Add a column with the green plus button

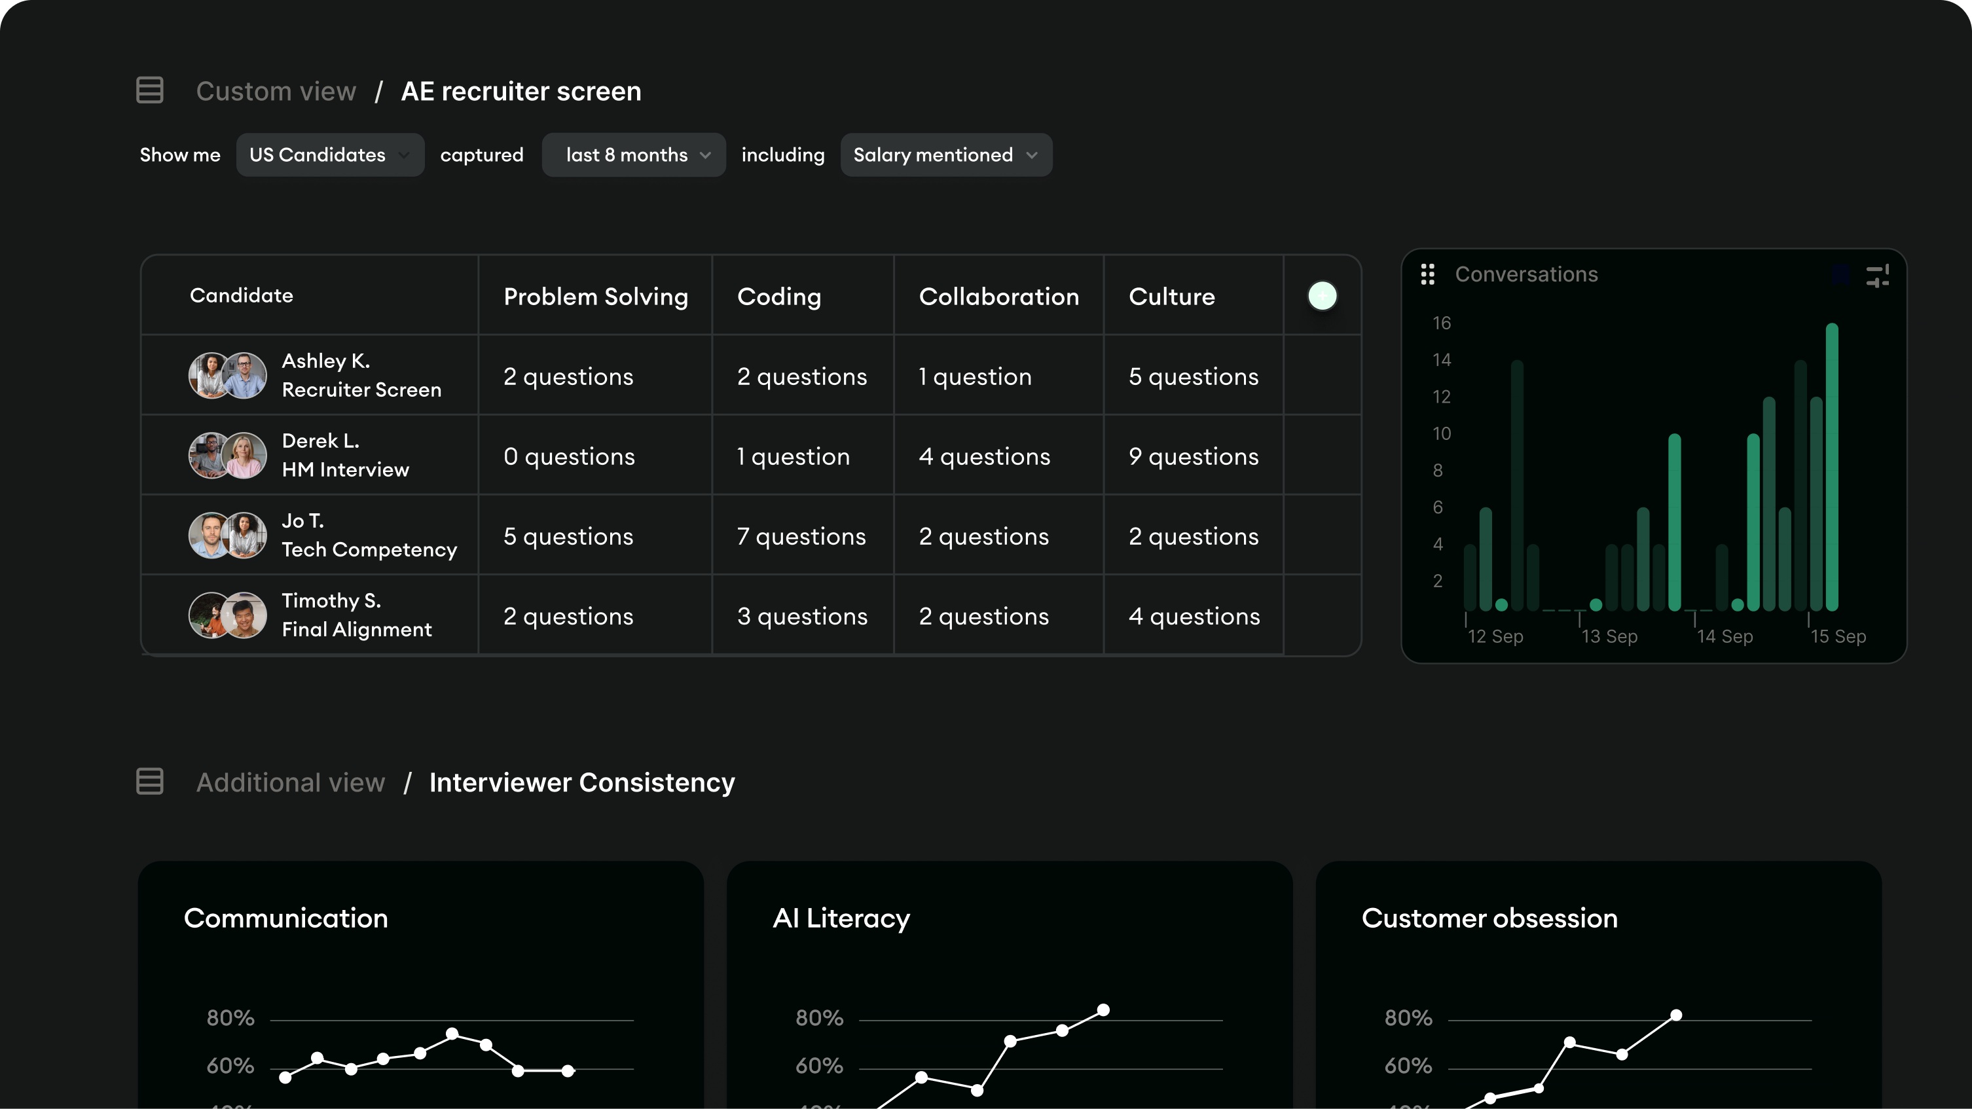point(1322,295)
